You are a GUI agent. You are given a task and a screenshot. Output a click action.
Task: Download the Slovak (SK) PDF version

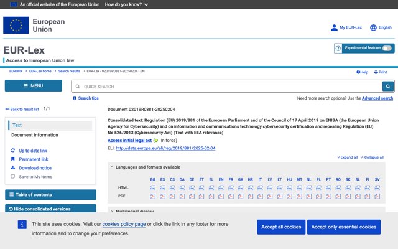[x=348, y=197]
